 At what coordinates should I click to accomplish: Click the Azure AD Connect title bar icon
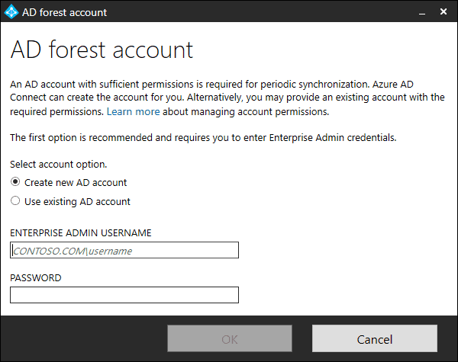click(x=11, y=12)
